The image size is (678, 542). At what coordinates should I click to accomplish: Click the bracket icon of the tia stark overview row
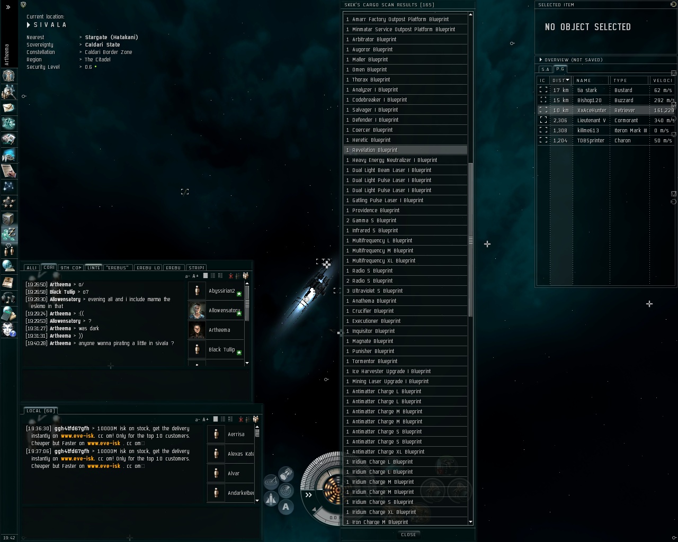pos(543,90)
